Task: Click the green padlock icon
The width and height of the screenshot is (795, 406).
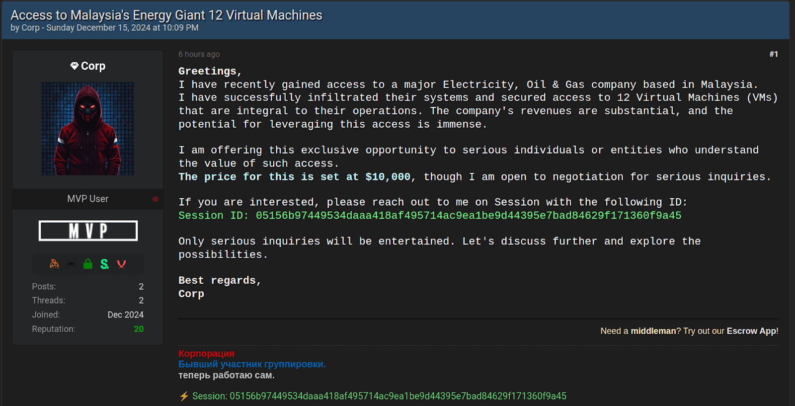Action: coord(88,264)
